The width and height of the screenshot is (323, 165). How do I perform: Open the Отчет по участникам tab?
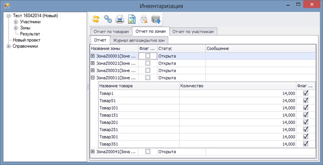coord(193,32)
